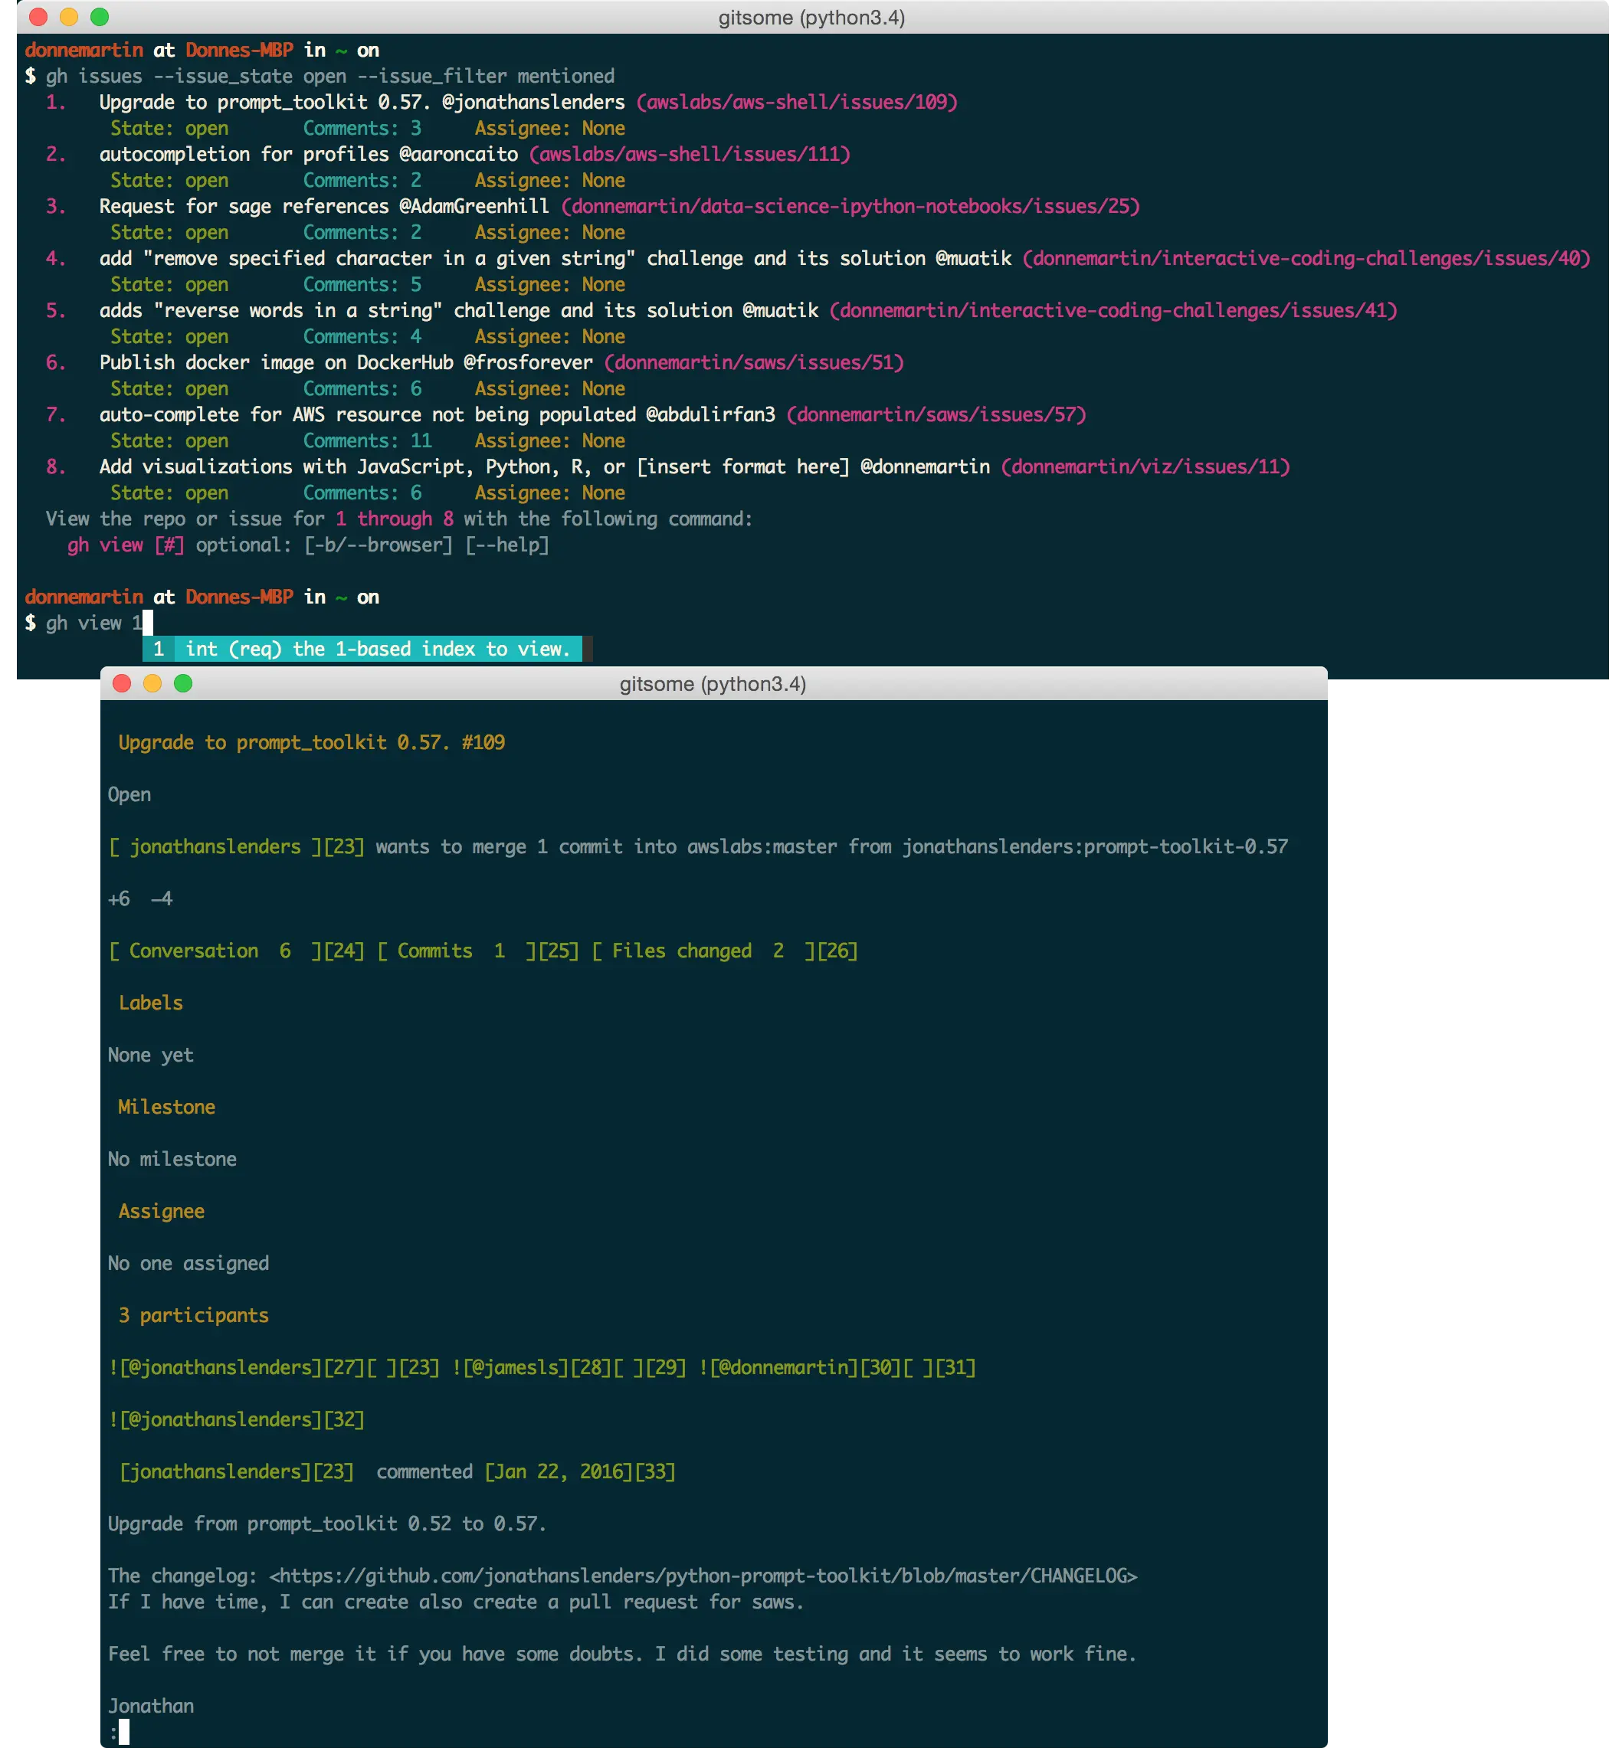The height and width of the screenshot is (1764, 1619).
Task: Close the lower gitsome terminal window
Action: (122, 683)
